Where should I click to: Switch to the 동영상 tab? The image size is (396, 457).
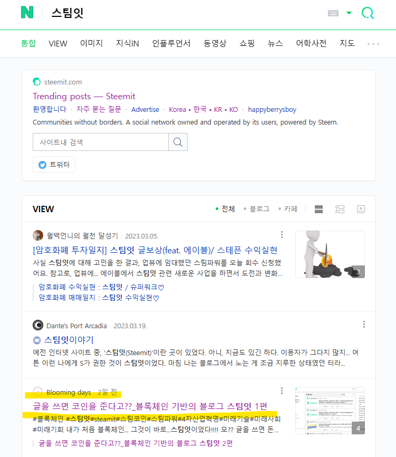[x=215, y=43]
